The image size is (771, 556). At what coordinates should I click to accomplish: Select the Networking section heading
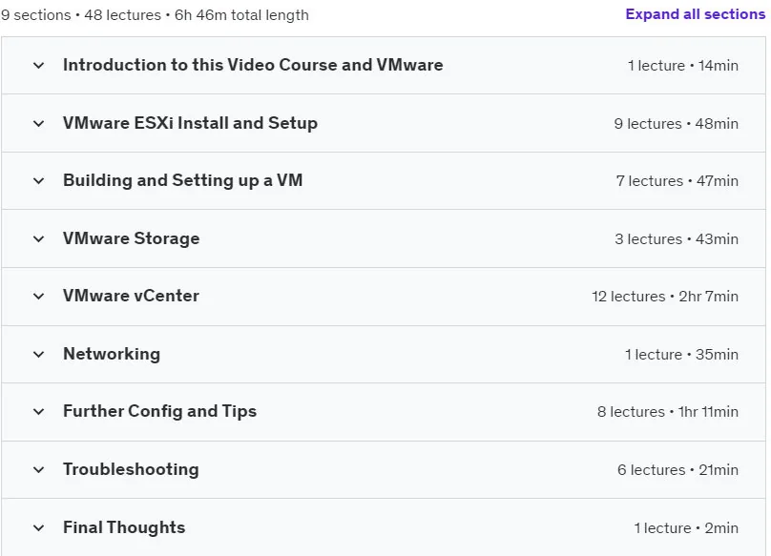(x=112, y=354)
